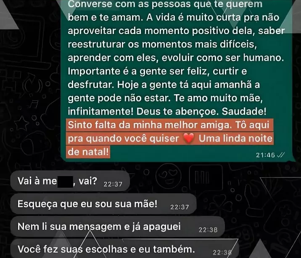The width and height of the screenshot is (301, 258).
Task: Select 'Você fez suas escolhas e eu também.' message
Action: [x=125, y=249]
